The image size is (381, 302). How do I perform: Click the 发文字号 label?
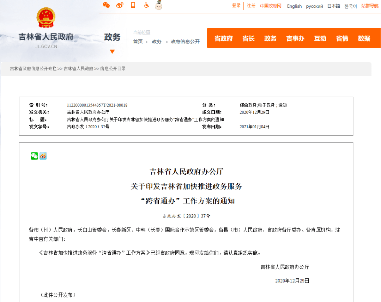click(39, 127)
